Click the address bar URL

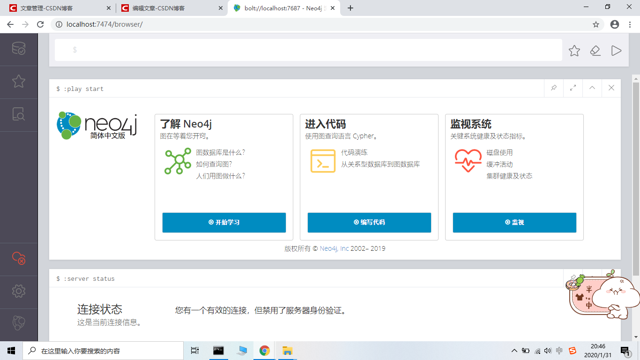(x=104, y=24)
